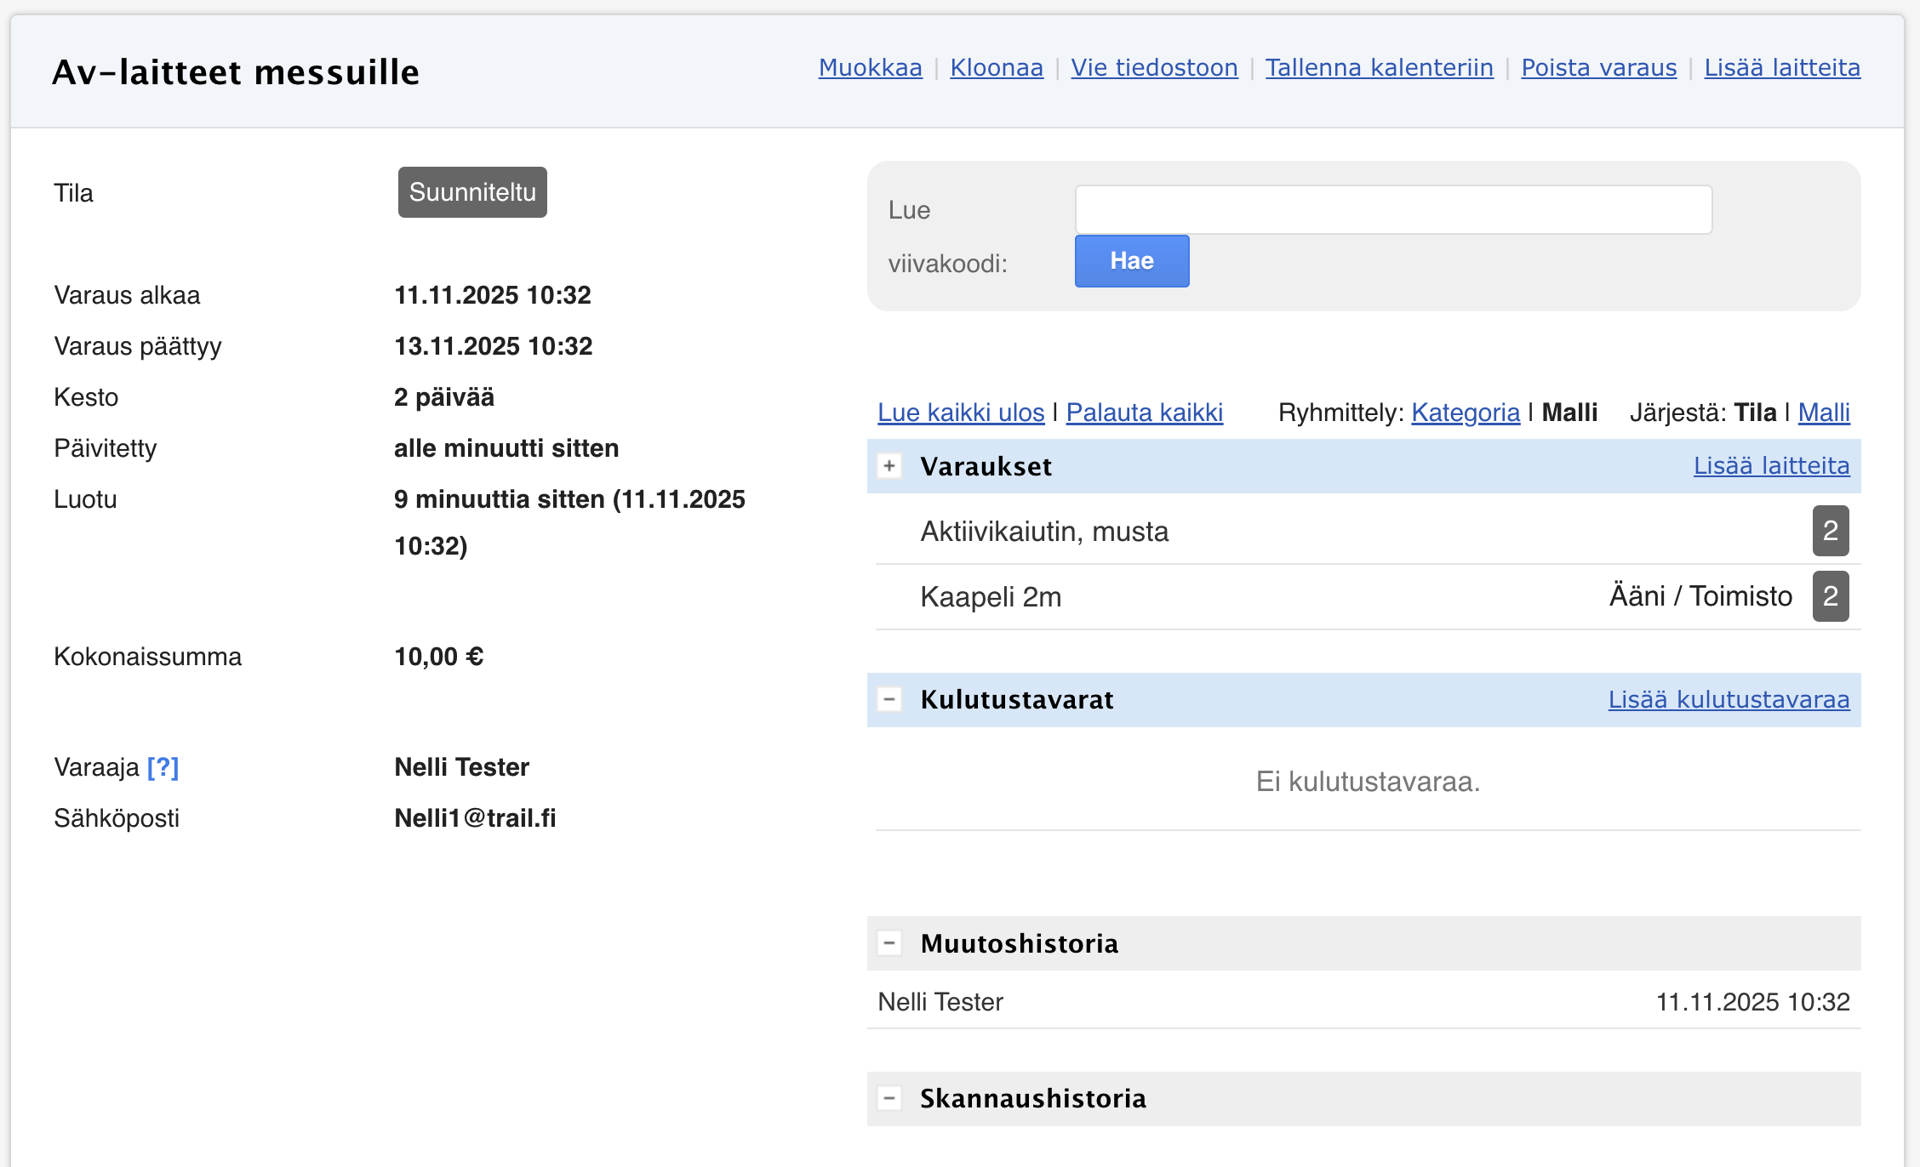Click quantity badge for Kaapeli 2m

(1830, 596)
